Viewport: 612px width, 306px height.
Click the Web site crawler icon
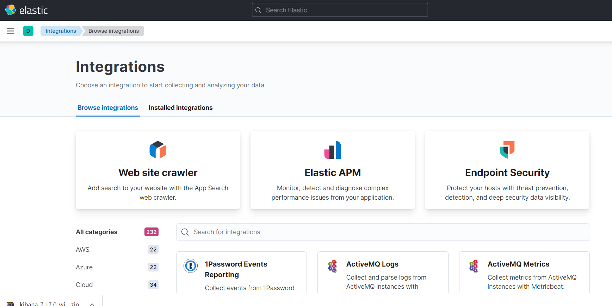[x=158, y=150]
